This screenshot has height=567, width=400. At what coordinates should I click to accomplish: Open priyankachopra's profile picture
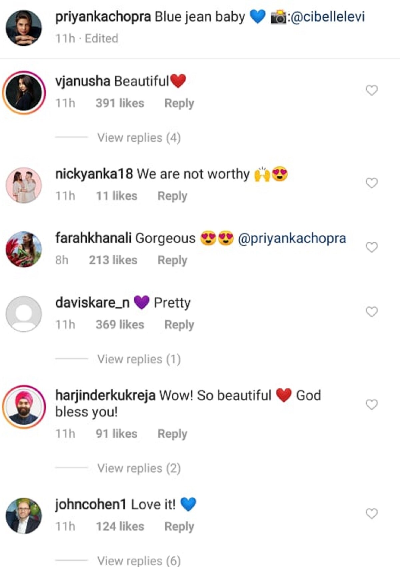pyautogui.click(x=24, y=27)
